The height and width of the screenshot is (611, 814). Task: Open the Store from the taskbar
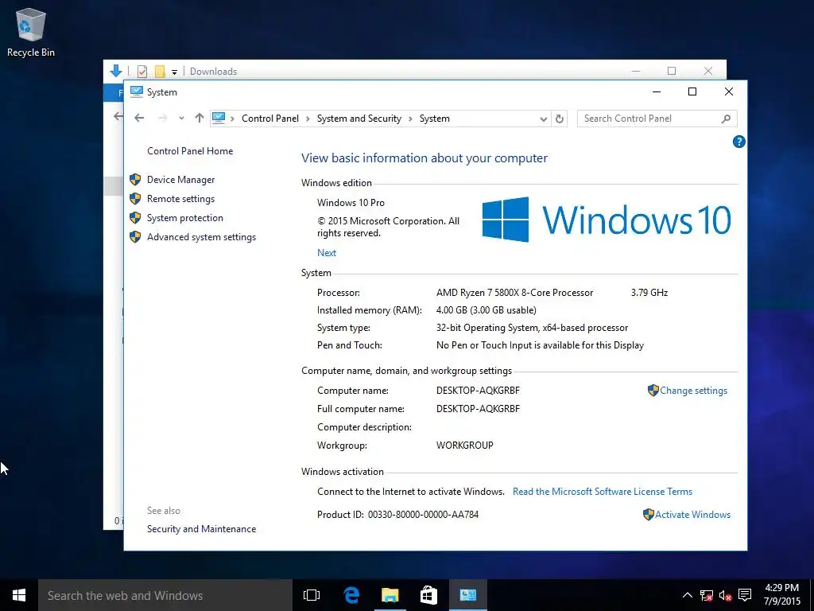coord(428,595)
